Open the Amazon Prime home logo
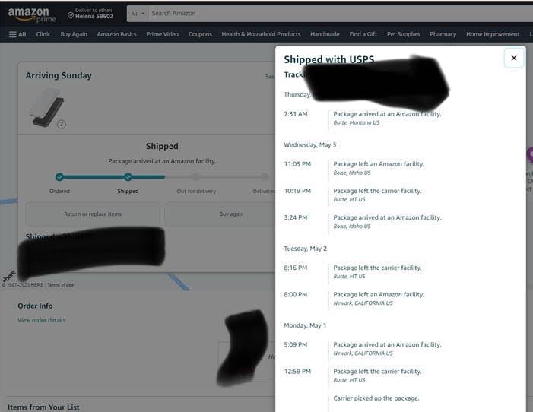533x412 pixels. [x=32, y=14]
